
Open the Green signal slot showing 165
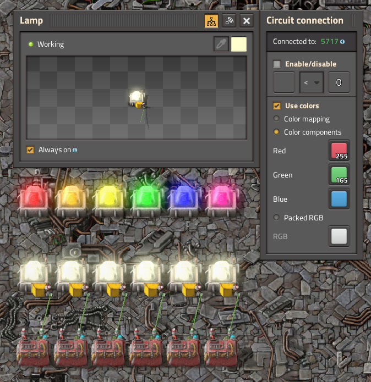pos(339,175)
